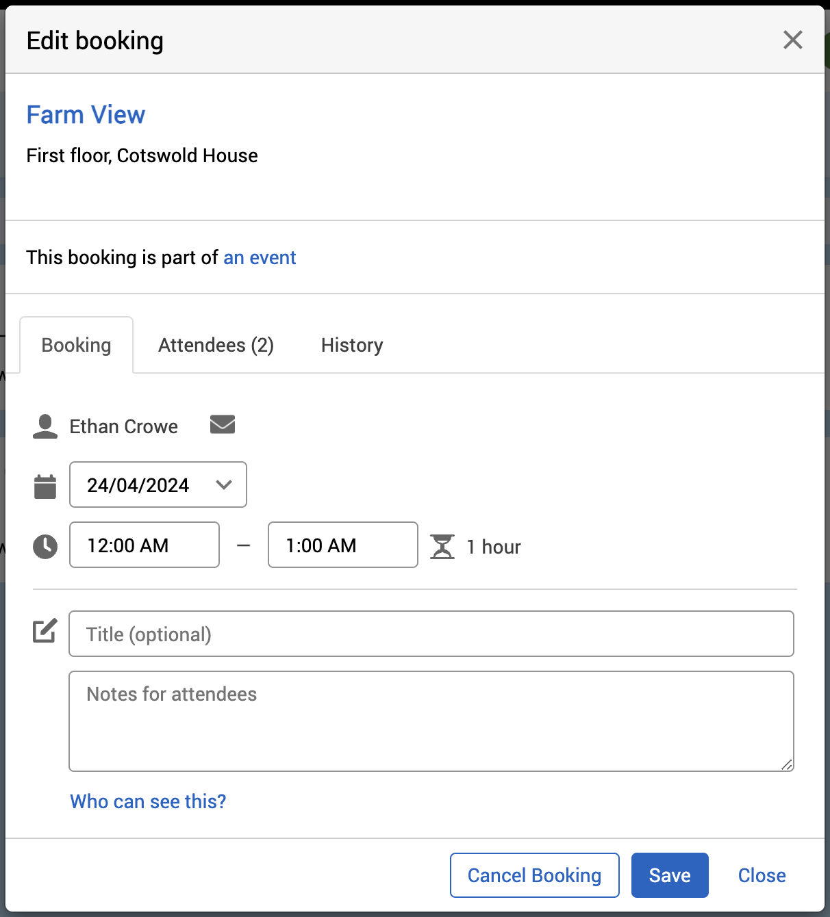Open the 12:00 AM start time field
The width and height of the screenshot is (830, 917).
point(144,545)
